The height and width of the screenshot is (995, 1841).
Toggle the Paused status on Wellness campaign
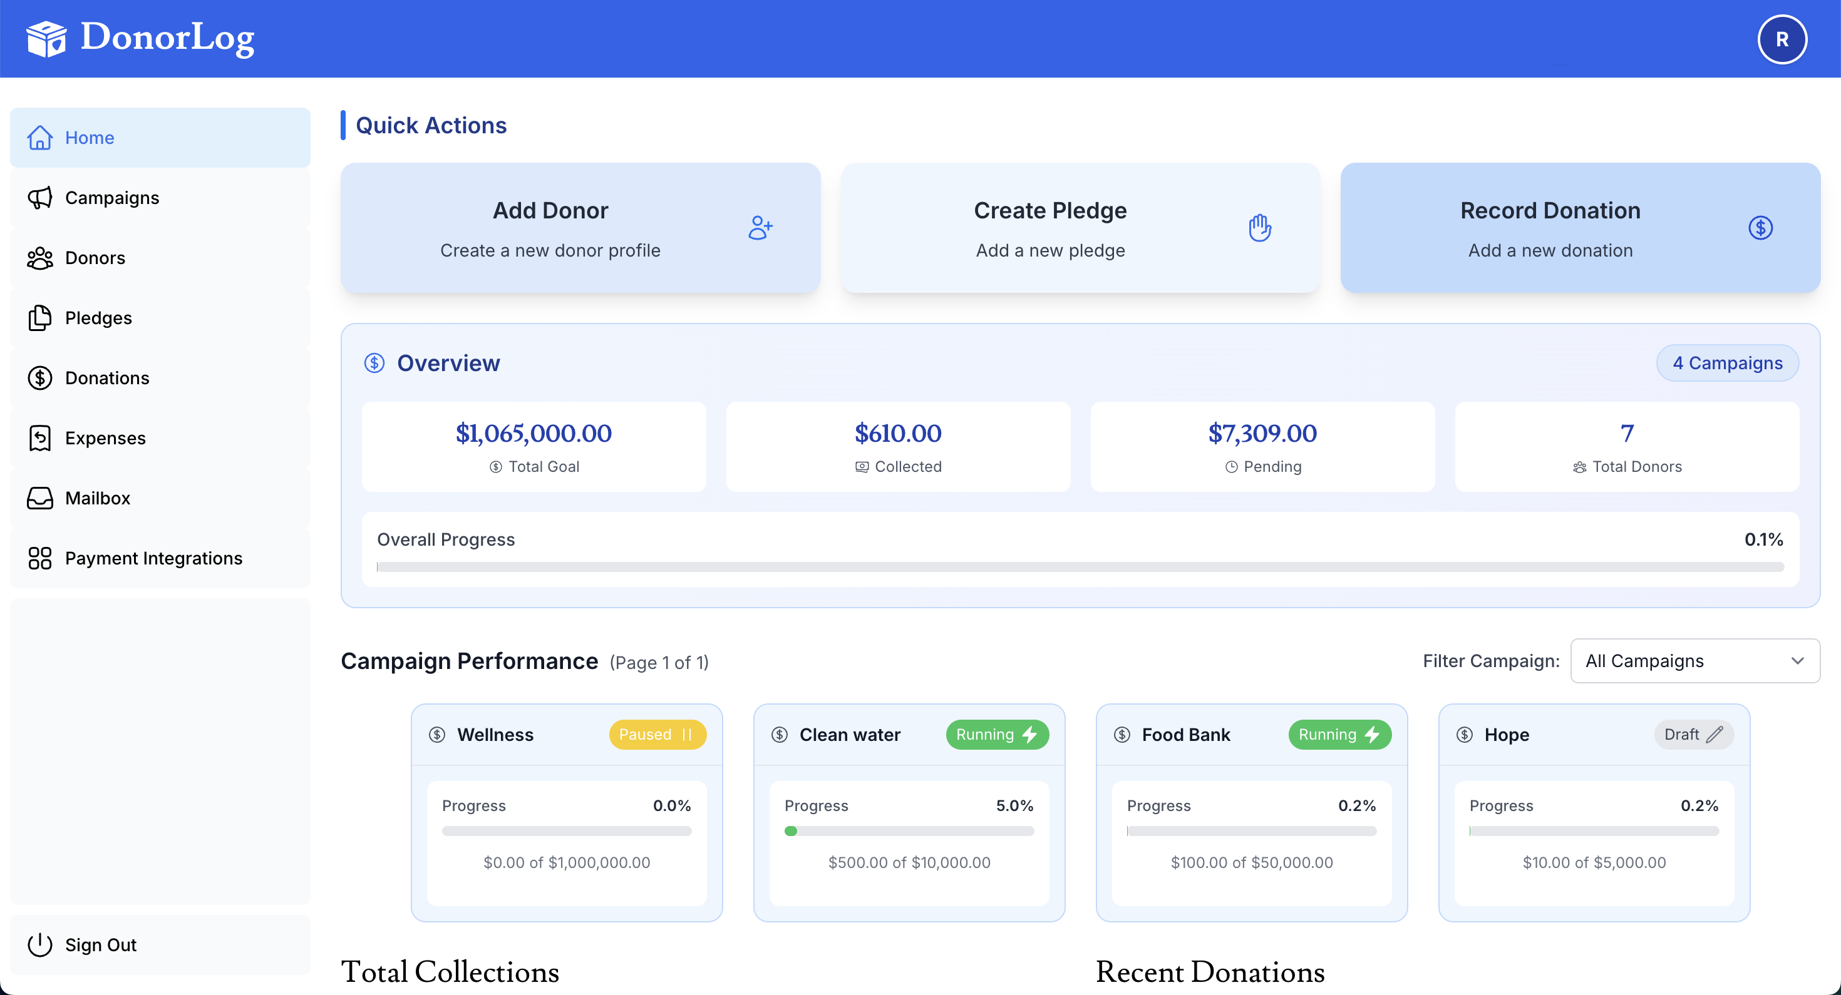pos(657,734)
